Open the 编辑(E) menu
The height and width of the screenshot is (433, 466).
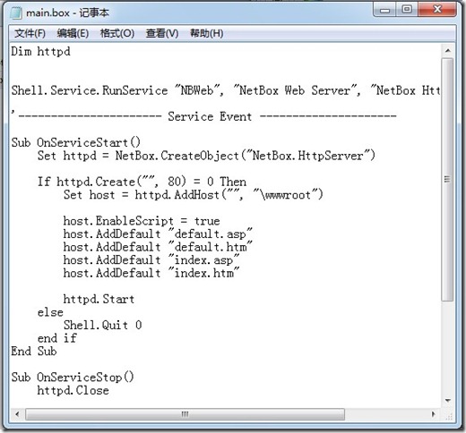pyautogui.click(x=73, y=33)
